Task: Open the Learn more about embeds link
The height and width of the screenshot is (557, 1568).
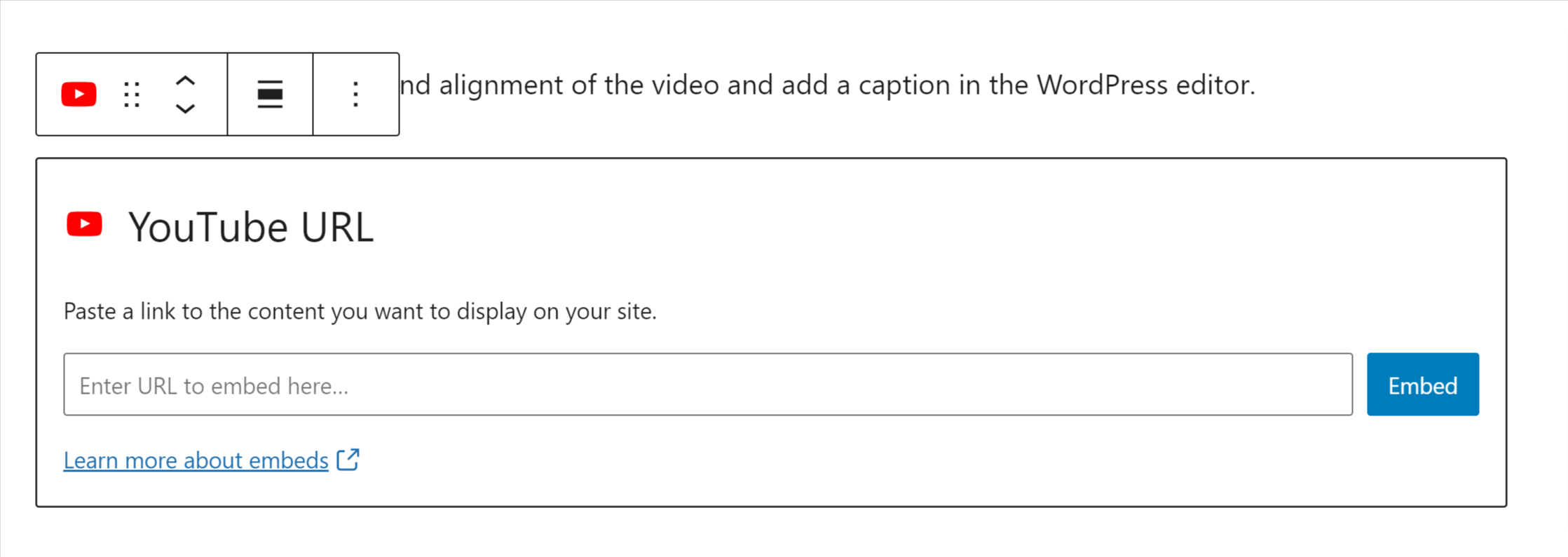Action: 196,460
